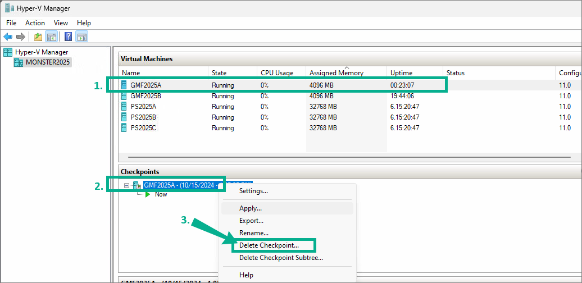Click the Back arrow toolbar icon
This screenshot has height=283, width=582.
(8, 36)
